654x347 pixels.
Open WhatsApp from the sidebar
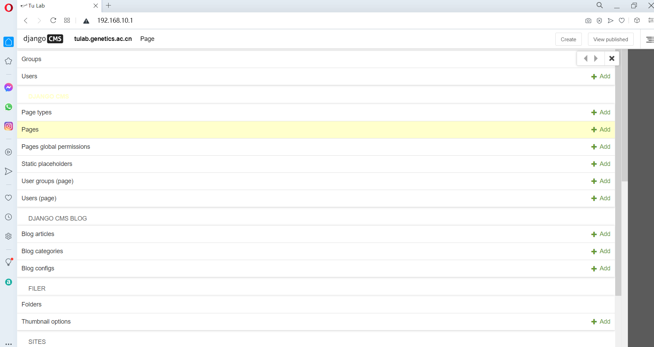[x=8, y=107]
